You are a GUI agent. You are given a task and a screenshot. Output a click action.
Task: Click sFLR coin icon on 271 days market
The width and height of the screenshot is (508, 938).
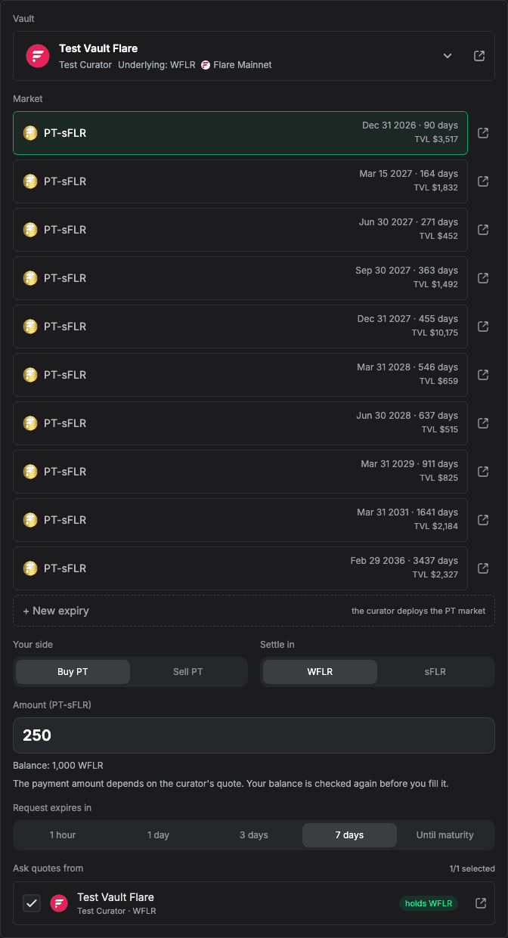(30, 230)
